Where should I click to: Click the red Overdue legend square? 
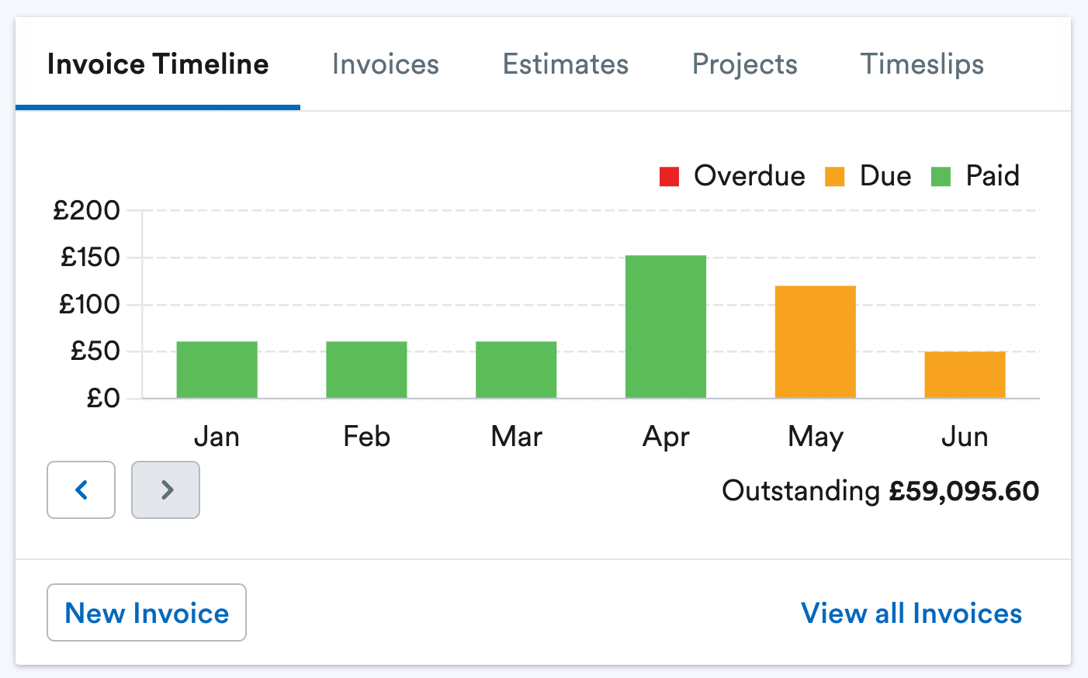click(x=669, y=176)
